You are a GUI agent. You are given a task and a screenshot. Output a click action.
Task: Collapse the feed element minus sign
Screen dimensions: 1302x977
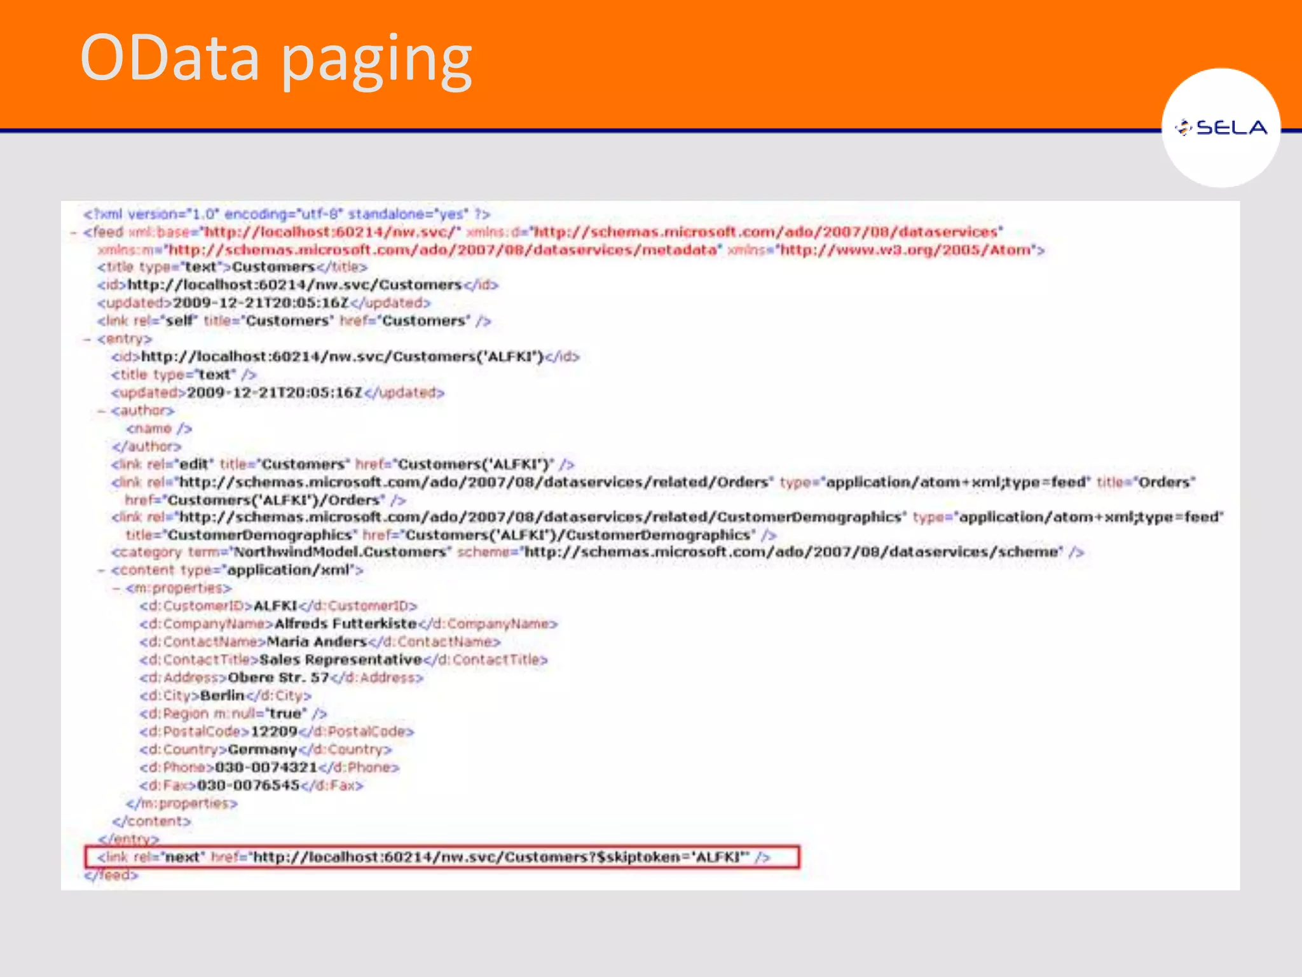pos(74,233)
